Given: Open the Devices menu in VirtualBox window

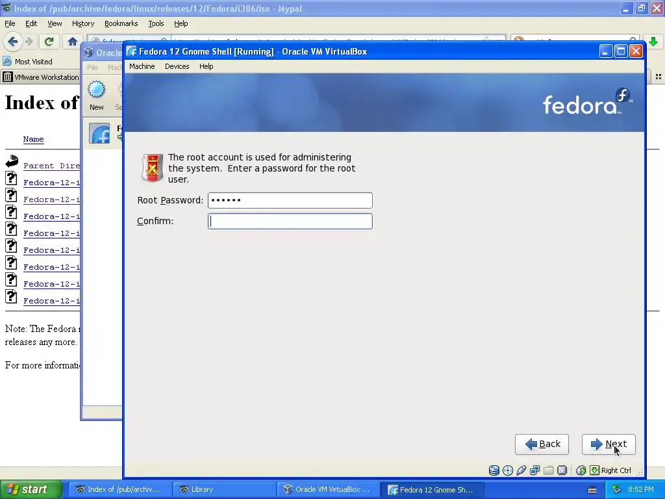Looking at the screenshot, I should [x=177, y=66].
